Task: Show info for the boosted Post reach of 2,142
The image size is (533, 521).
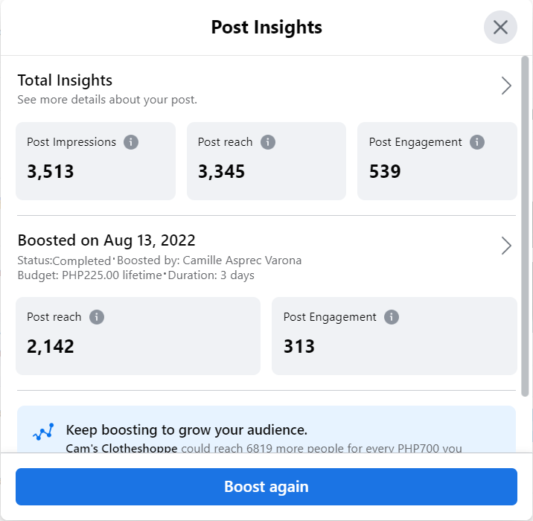Action: coord(96,317)
